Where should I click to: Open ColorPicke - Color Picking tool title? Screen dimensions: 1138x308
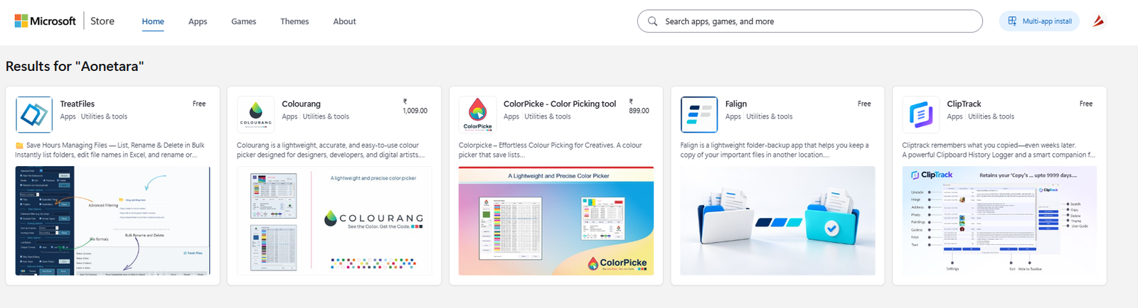560,104
